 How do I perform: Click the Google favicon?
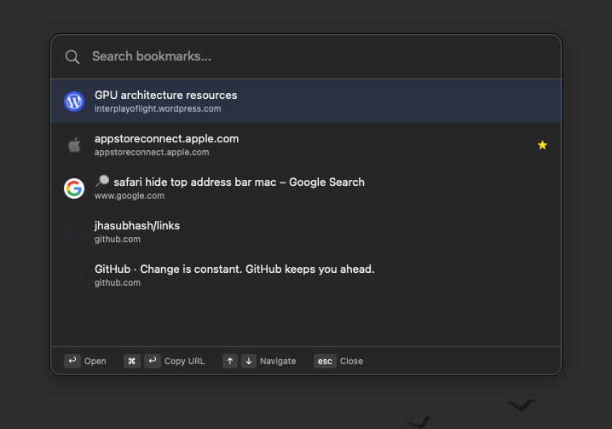pyautogui.click(x=74, y=188)
